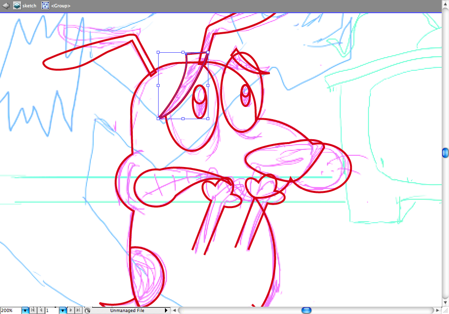Viewport: 449px width, 314px height.
Task: Click the 'Unmanaged File' status text
Action: coord(127,310)
